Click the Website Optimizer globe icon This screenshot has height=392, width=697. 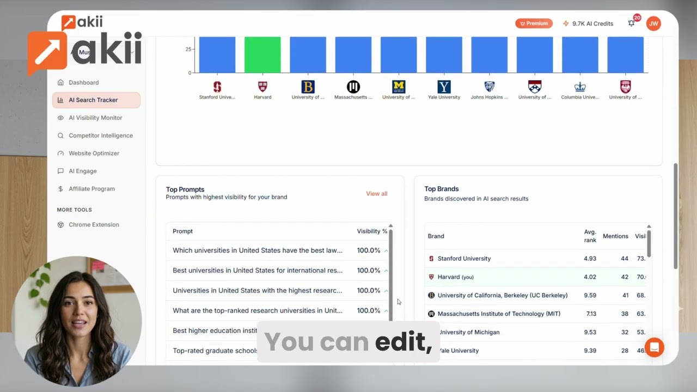pyautogui.click(x=60, y=154)
